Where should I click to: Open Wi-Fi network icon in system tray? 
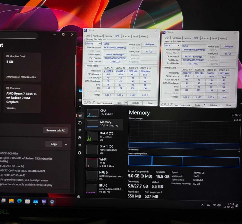pyautogui.click(x=214, y=205)
